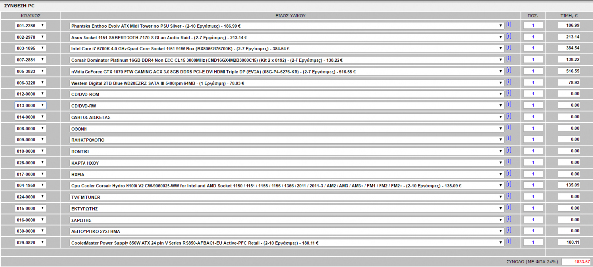This screenshot has height=267, width=593.
Task: Open info icon for CD/DVD-ROM row
Action: (x=508, y=93)
